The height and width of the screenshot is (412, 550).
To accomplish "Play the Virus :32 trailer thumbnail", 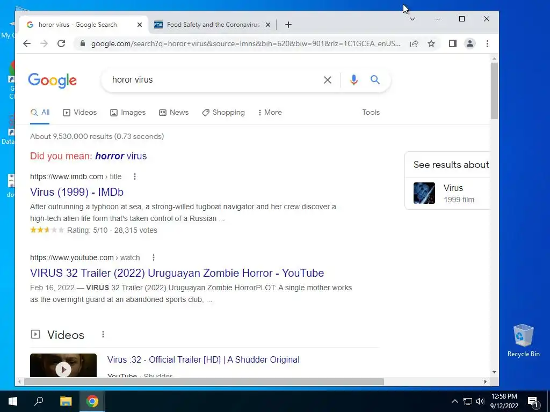I will pyautogui.click(x=63, y=365).
